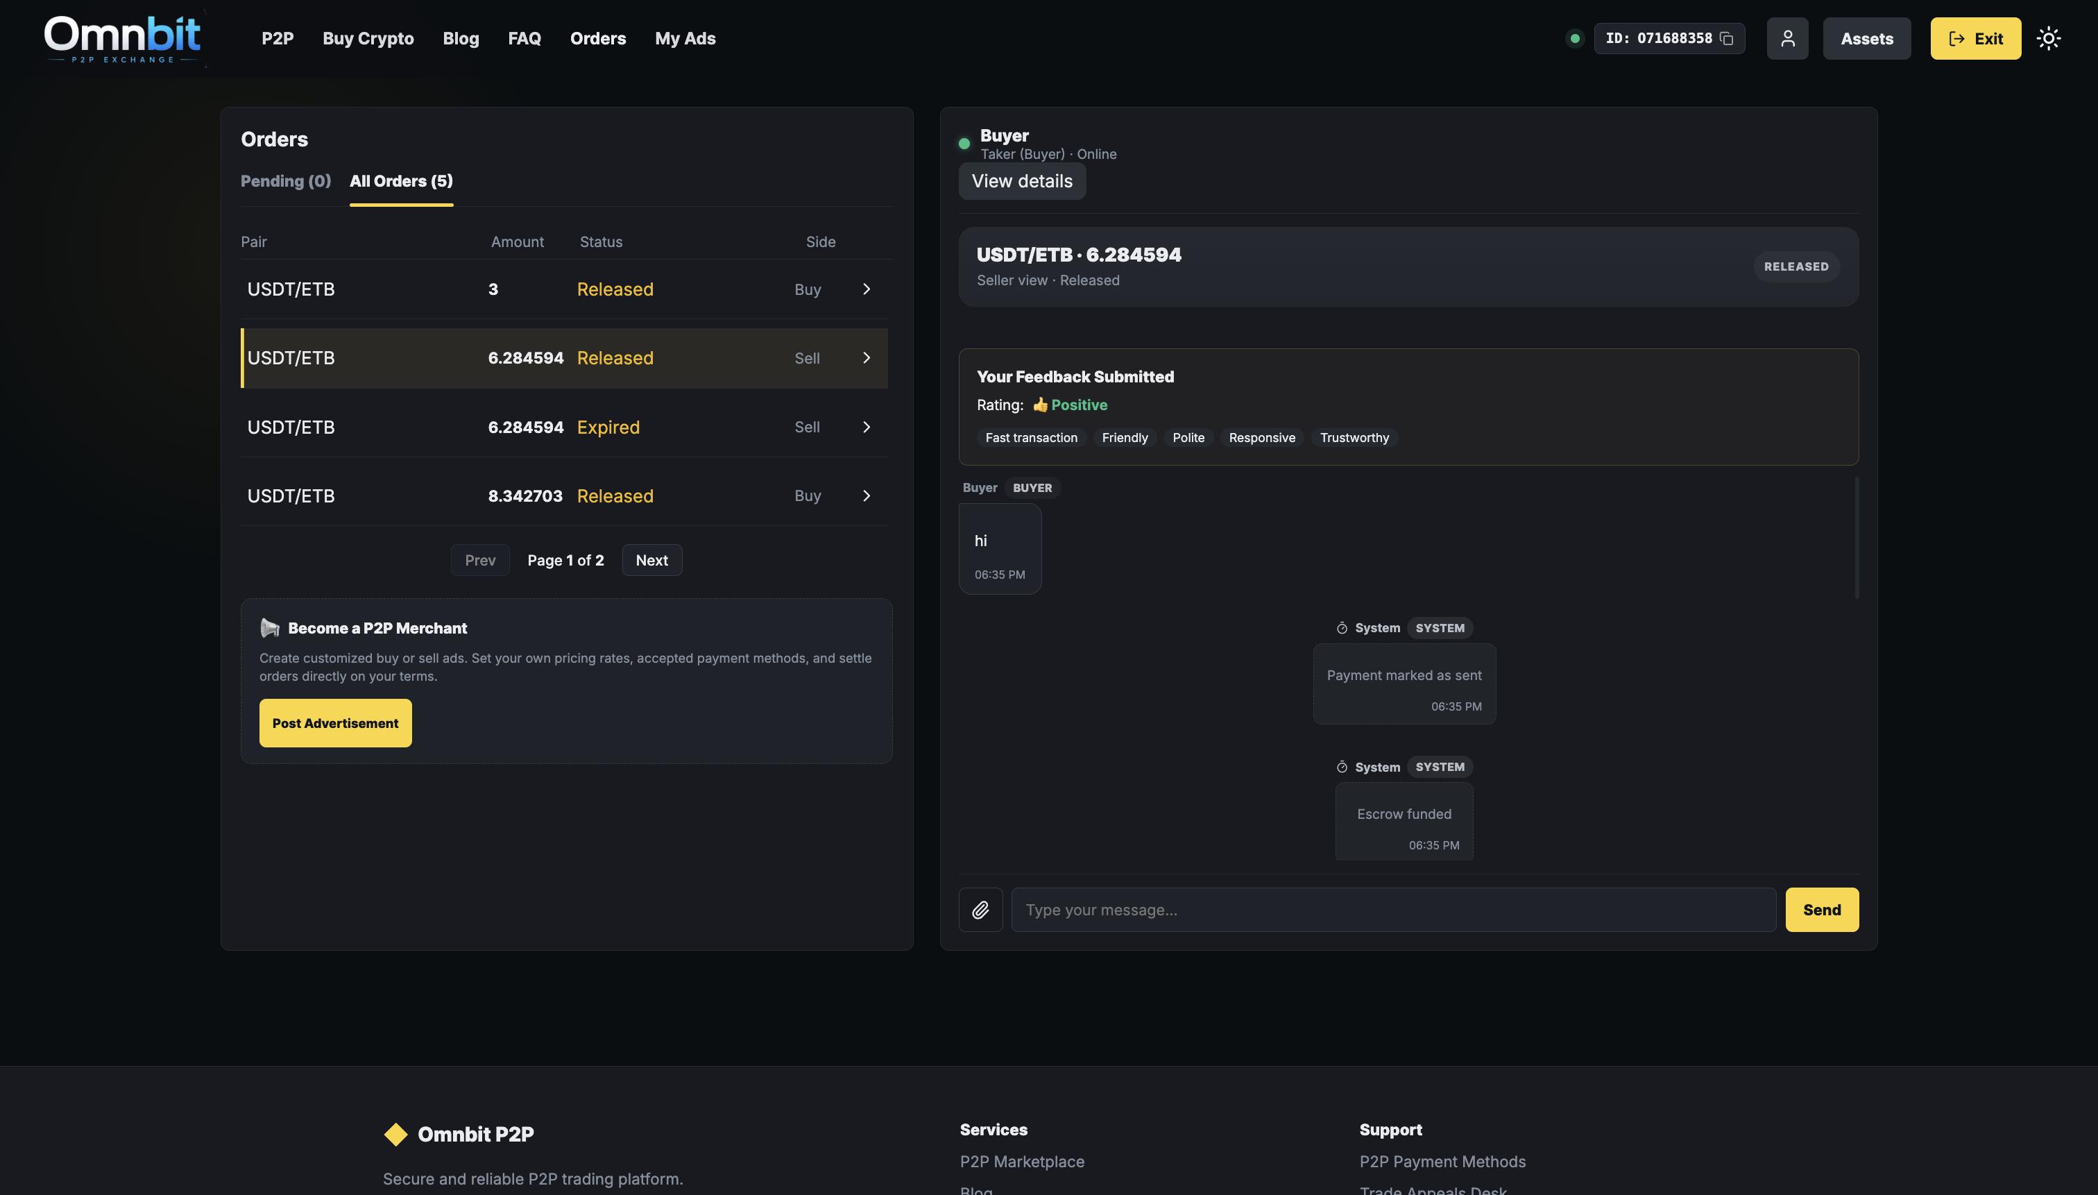Open P2P Marketplace footer link
2098x1195 pixels.
coord(1021,1162)
